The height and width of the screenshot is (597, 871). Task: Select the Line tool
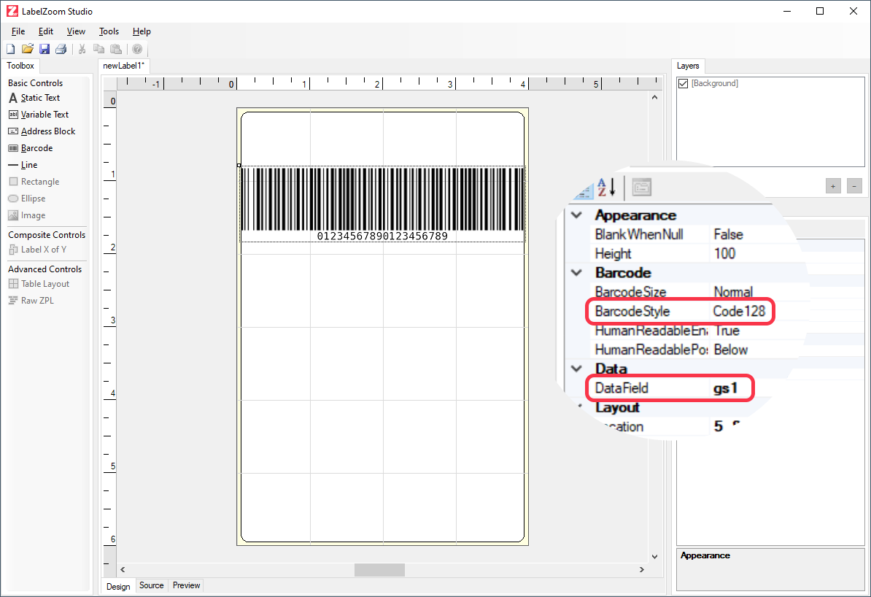coord(23,165)
